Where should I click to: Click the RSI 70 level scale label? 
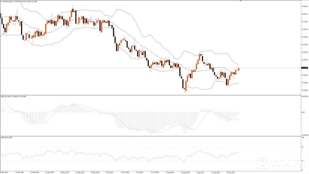[303, 147]
